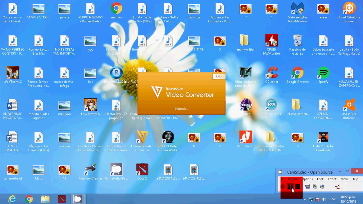Select Nitro Pro 10 desktop shortcut

tap(246, 140)
